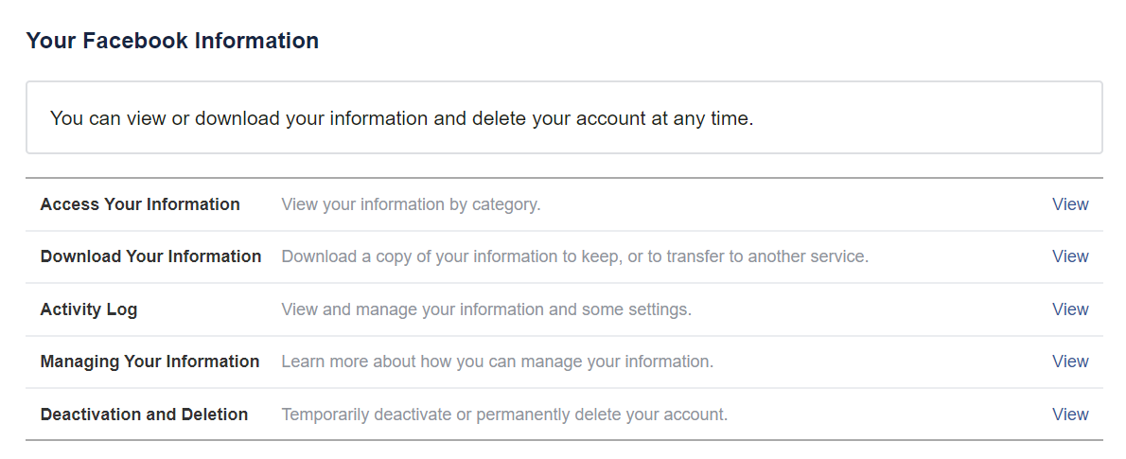The image size is (1126, 459).
Task: Click 'View your information by category' description
Action: 411,204
